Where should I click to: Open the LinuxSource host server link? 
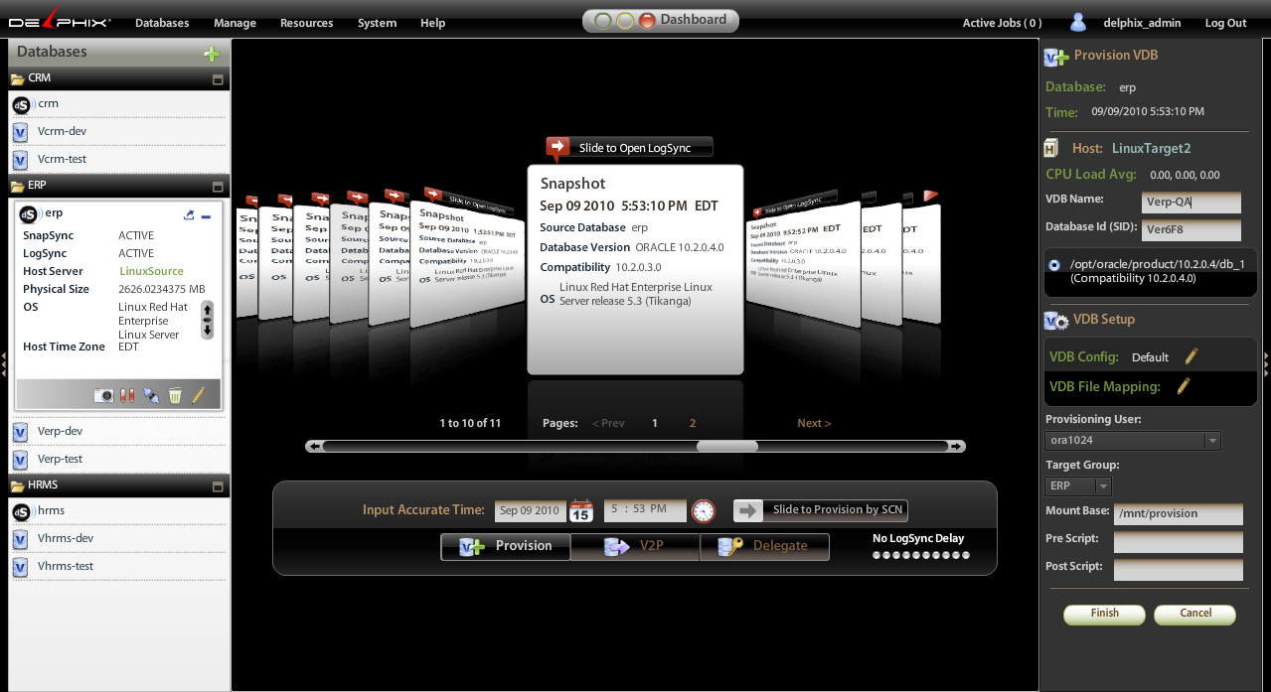tap(151, 271)
